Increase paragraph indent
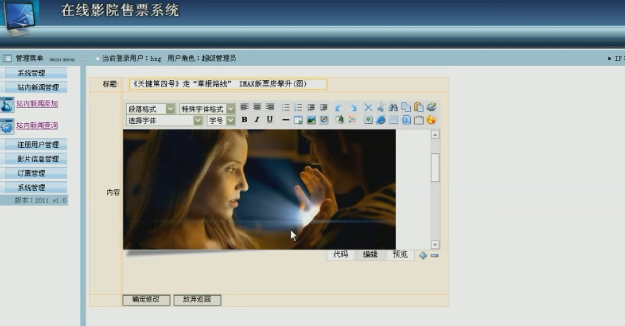625x326 pixels. pos(323,107)
